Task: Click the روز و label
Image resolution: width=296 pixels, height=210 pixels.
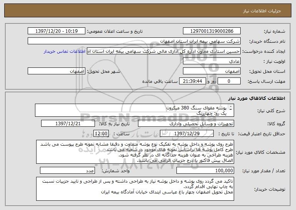Action: [211, 81]
